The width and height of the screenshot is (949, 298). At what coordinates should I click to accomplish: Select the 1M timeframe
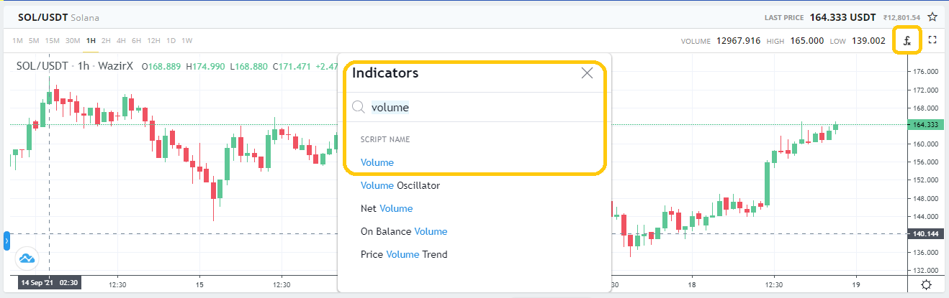(x=18, y=40)
